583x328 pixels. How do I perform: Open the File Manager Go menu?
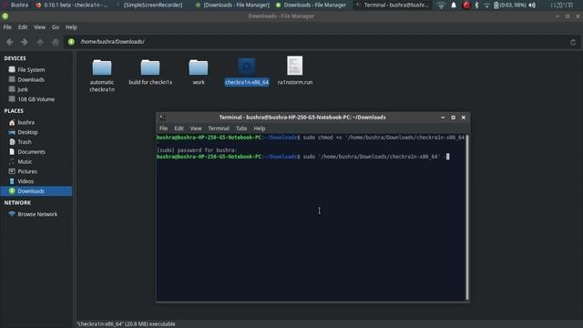click(56, 27)
